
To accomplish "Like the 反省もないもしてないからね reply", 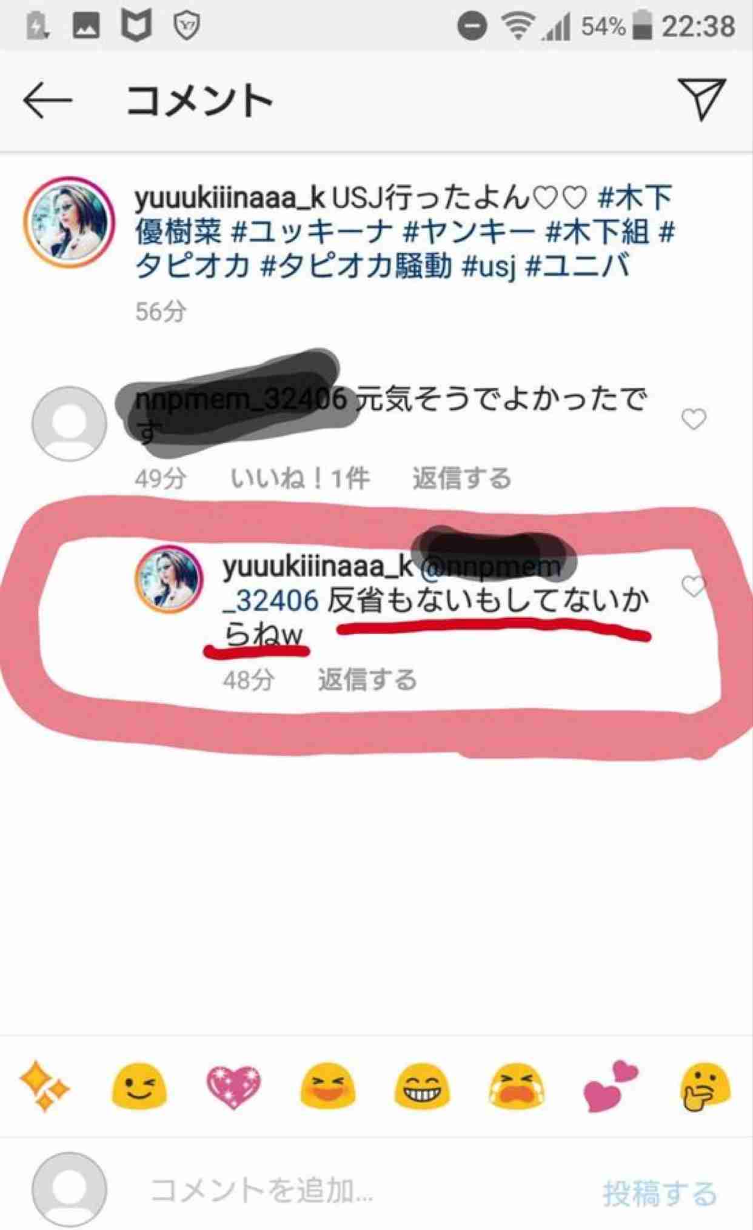I will [x=694, y=586].
